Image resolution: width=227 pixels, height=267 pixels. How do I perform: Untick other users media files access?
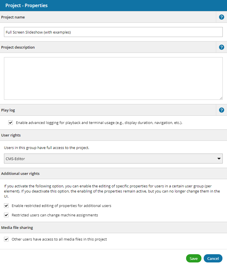click(x=6, y=239)
